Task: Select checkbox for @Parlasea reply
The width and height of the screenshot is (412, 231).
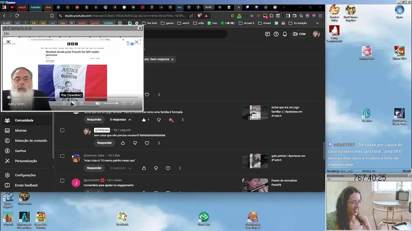Action: click(x=62, y=130)
